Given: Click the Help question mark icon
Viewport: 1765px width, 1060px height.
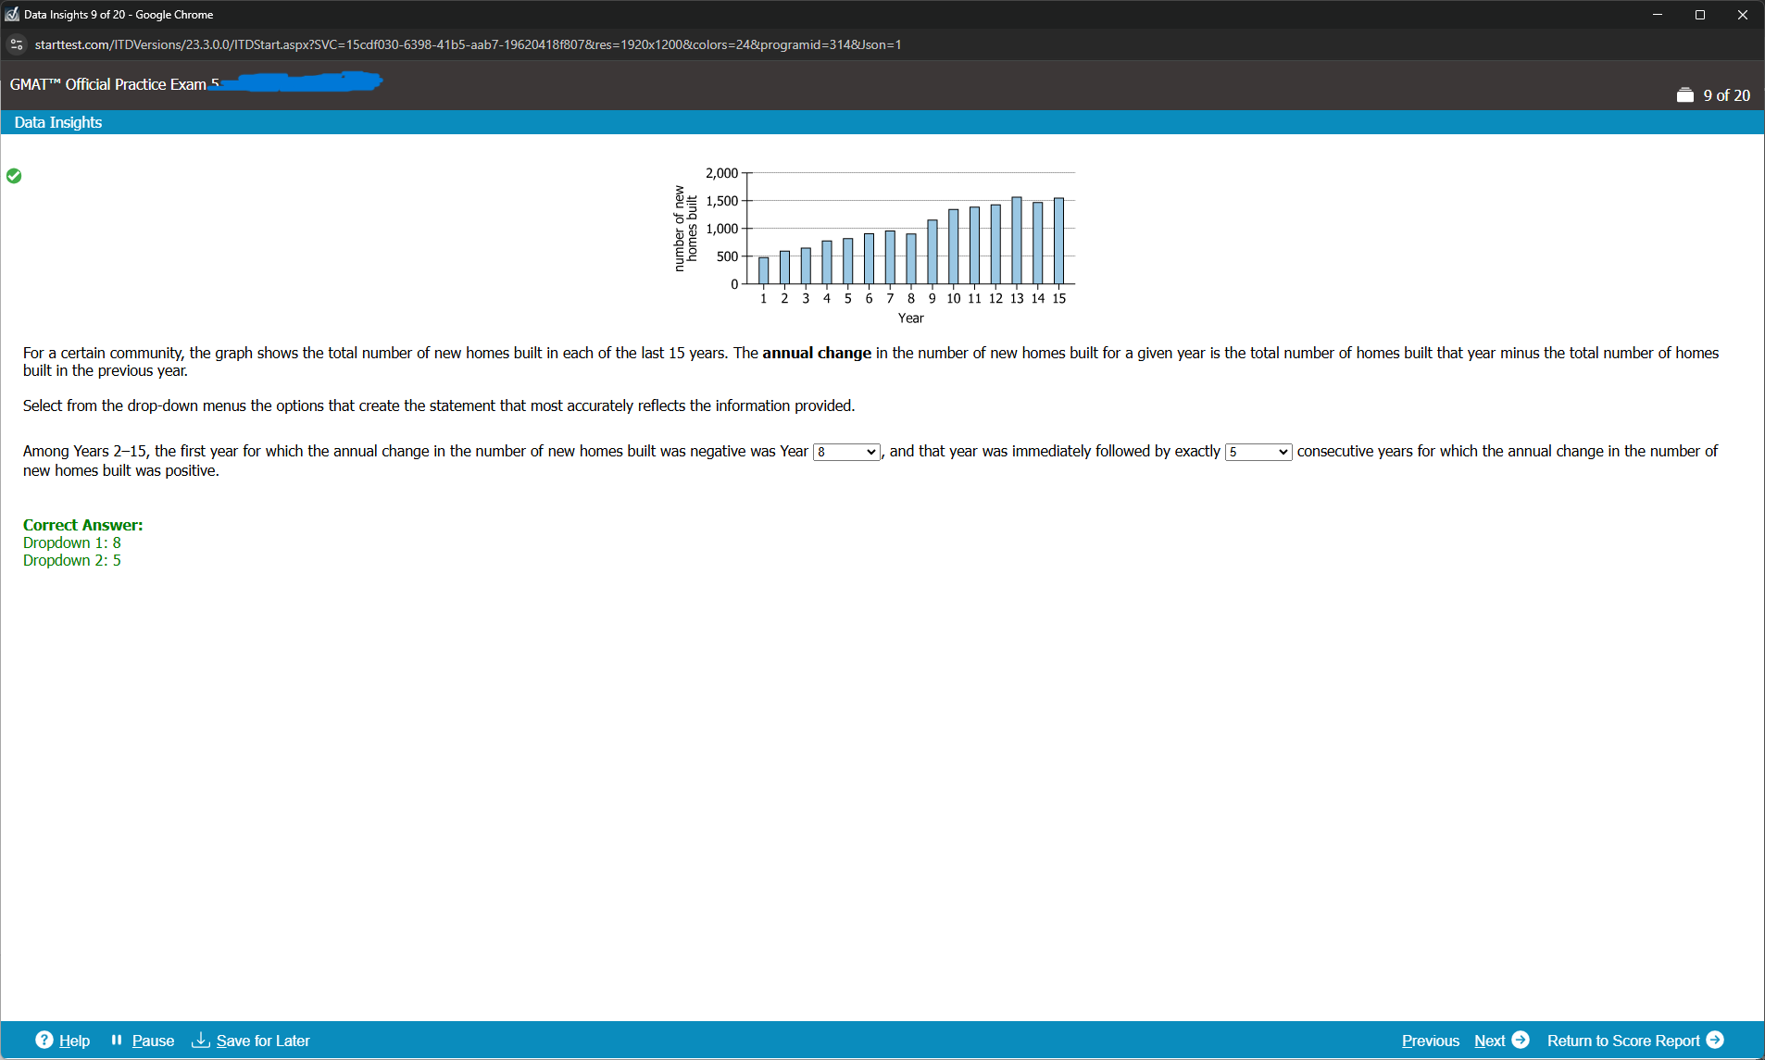Looking at the screenshot, I should [44, 1040].
